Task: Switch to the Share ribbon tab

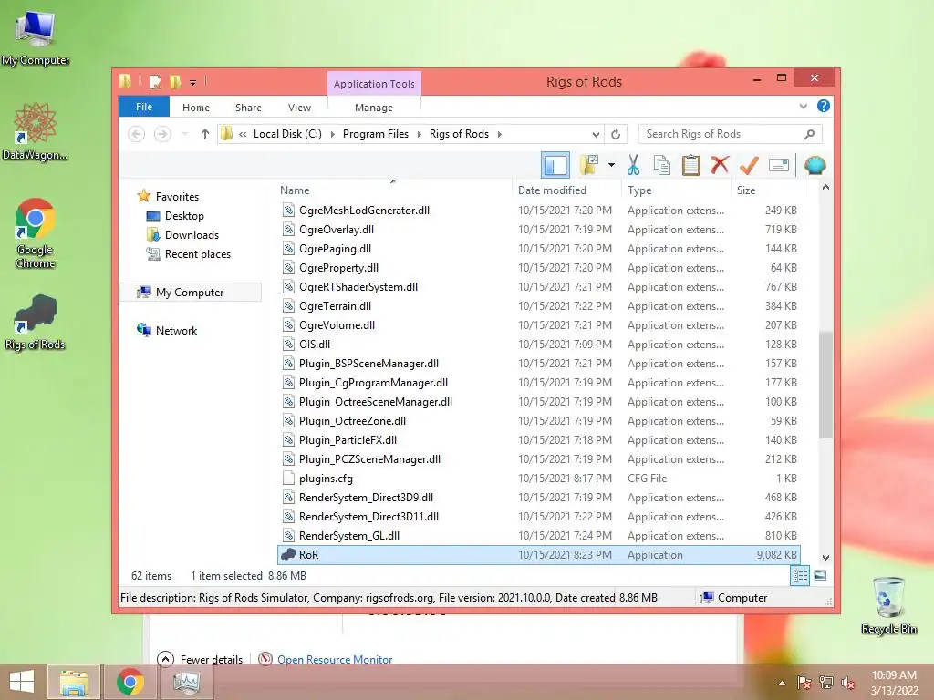Action: click(x=248, y=108)
